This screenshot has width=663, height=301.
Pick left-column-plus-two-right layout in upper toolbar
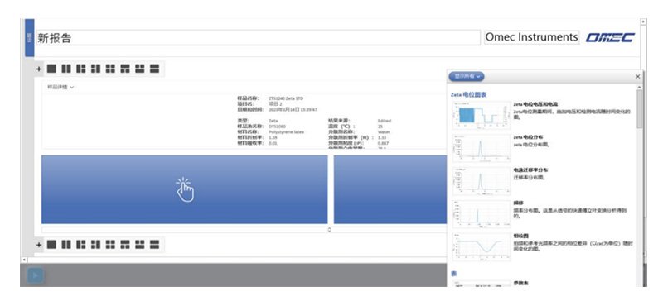[80, 69]
